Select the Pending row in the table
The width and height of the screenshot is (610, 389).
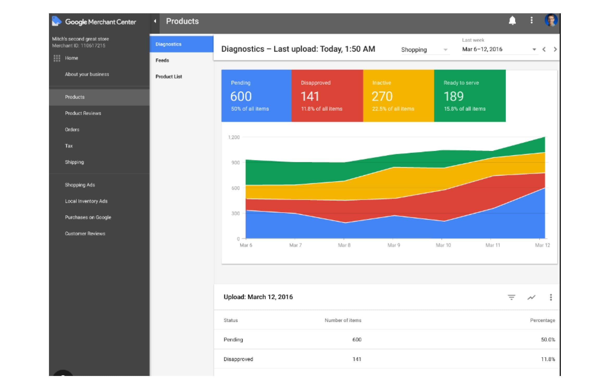click(x=387, y=339)
